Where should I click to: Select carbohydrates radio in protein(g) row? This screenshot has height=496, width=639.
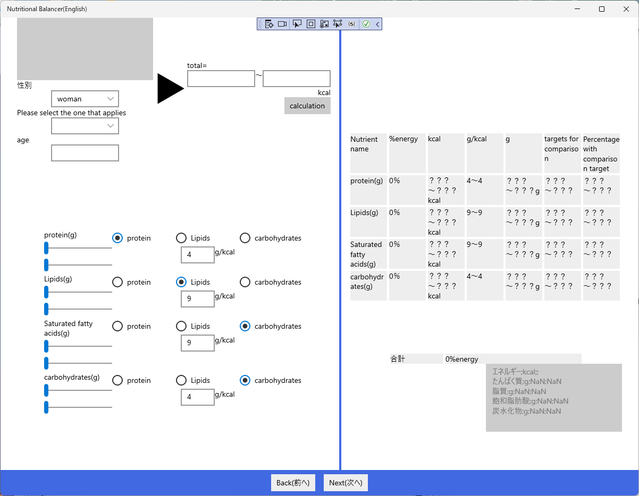click(245, 238)
